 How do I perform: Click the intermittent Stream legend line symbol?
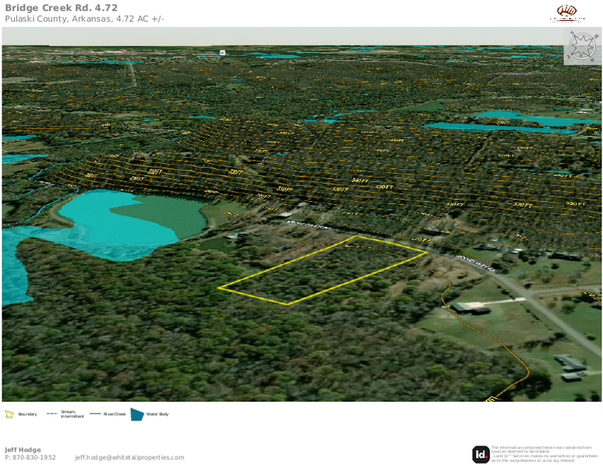(52, 414)
